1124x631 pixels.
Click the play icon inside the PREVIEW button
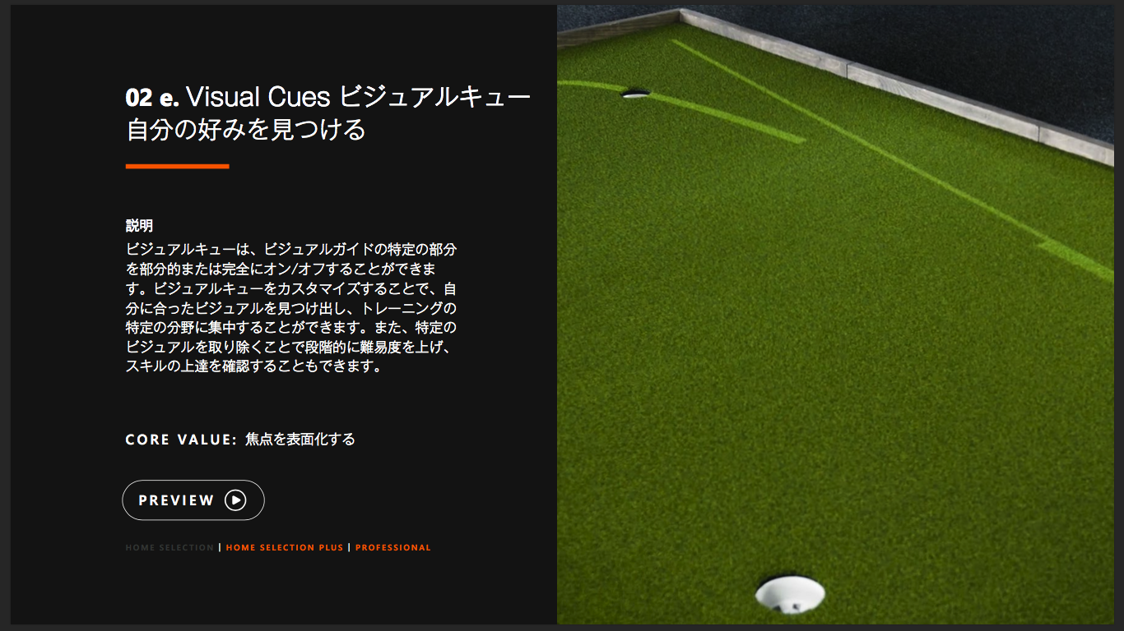tap(235, 500)
